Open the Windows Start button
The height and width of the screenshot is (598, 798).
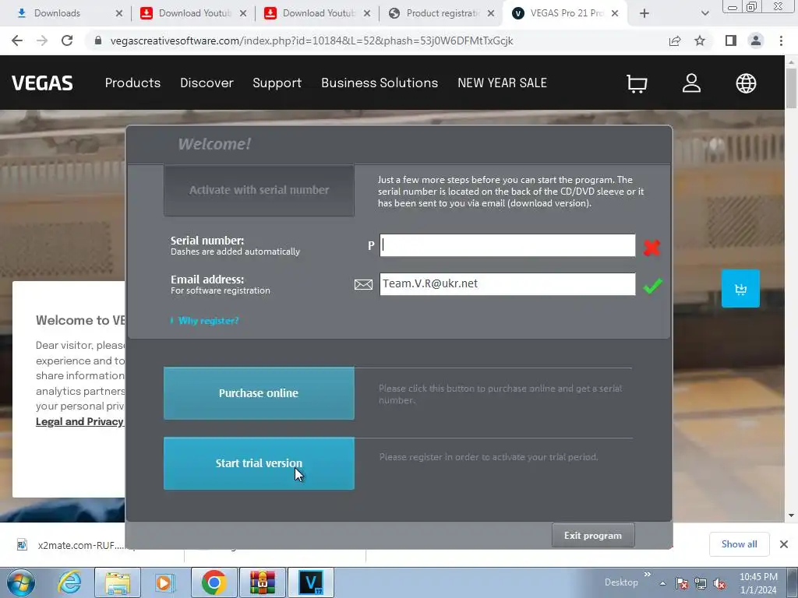pos(21,582)
